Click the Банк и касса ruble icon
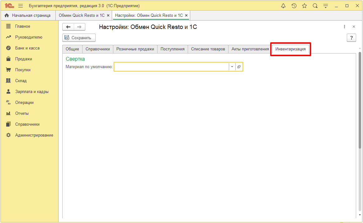 pyautogui.click(x=8, y=48)
